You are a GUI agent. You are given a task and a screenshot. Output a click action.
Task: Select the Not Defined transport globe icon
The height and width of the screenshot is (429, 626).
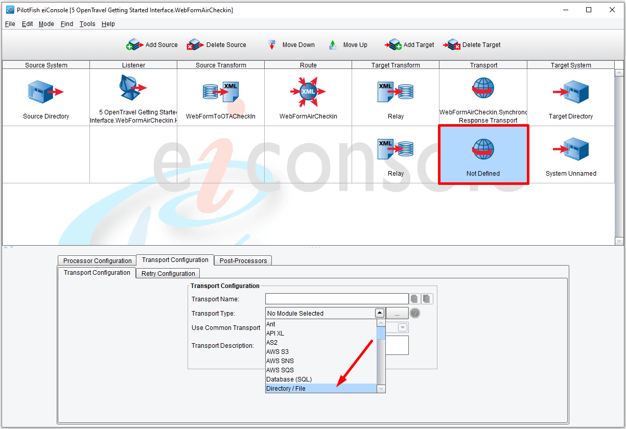pyautogui.click(x=483, y=149)
